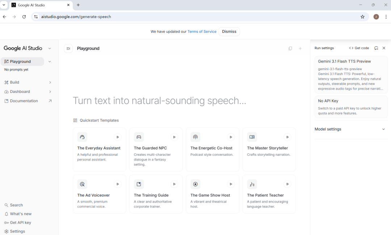Image resolution: width=391 pixels, height=235 pixels.
Task: Click the plus icon for a new prompt
Action: pyautogui.click(x=300, y=48)
